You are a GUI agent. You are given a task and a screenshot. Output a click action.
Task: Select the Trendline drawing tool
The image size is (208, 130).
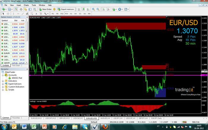23,14
